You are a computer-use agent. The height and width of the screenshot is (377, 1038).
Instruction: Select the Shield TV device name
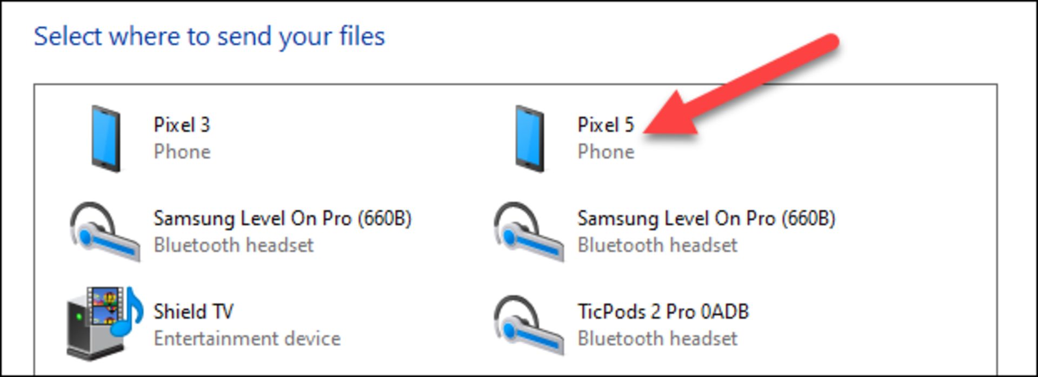pos(194,312)
